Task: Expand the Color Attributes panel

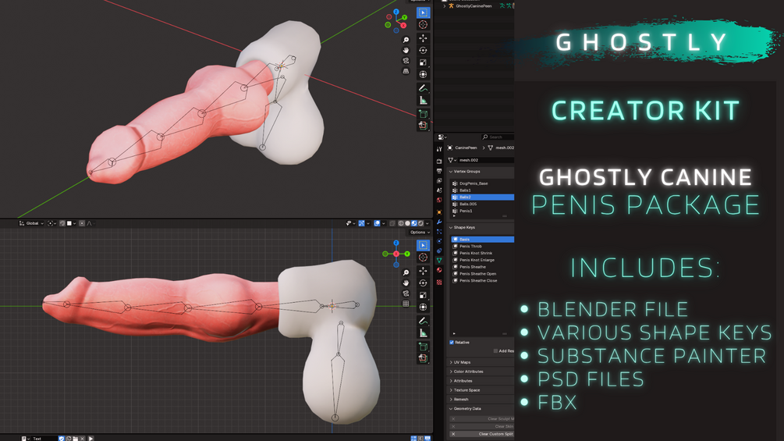Action: coord(451,372)
